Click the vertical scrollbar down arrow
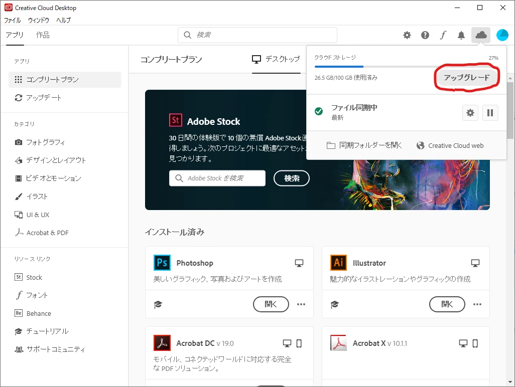The width and height of the screenshot is (515, 387). coord(510,382)
